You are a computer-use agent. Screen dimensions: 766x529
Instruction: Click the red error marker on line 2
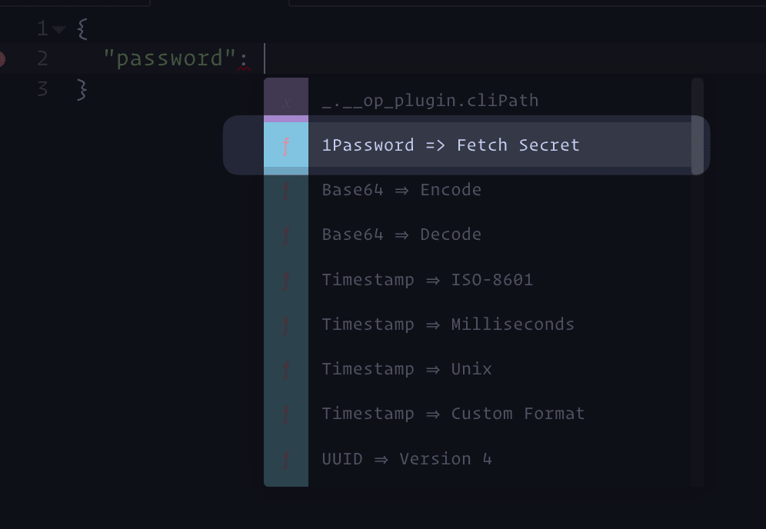tap(2, 59)
